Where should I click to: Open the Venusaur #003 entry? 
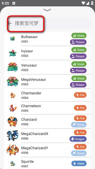click(47, 67)
